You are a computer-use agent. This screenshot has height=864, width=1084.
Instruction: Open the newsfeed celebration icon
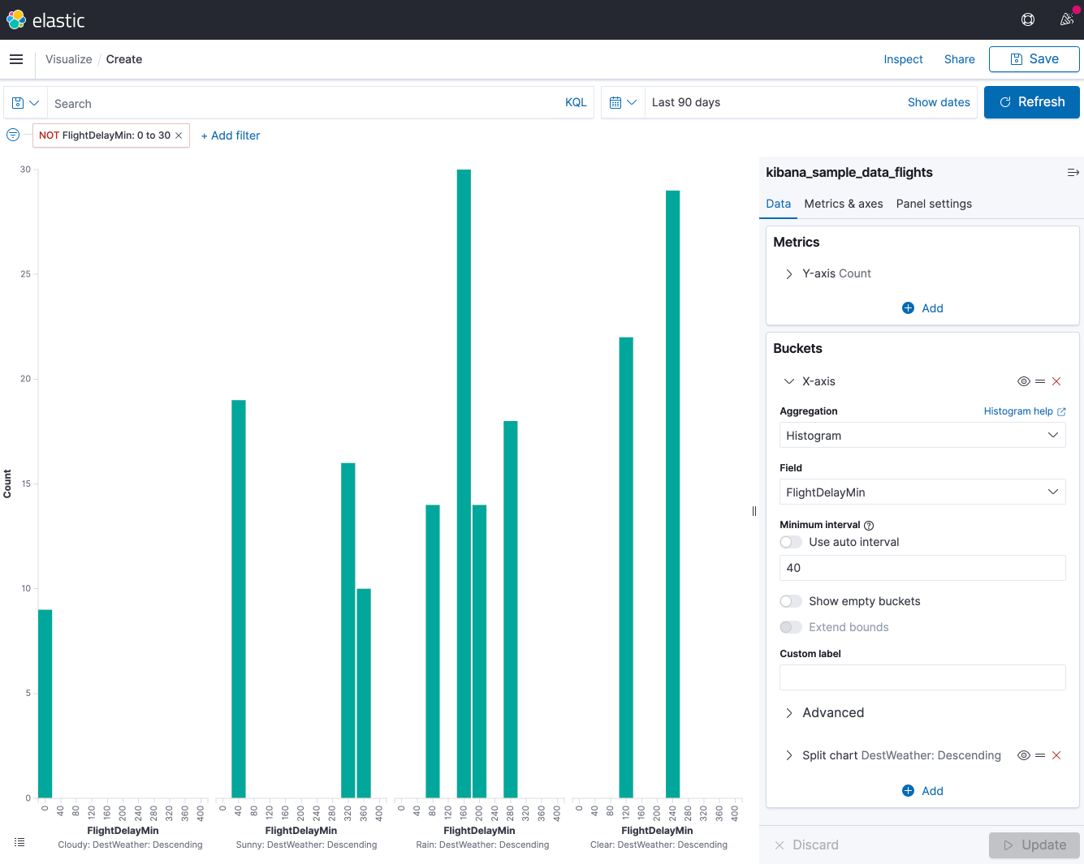pyautogui.click(x=1067, y=19)
